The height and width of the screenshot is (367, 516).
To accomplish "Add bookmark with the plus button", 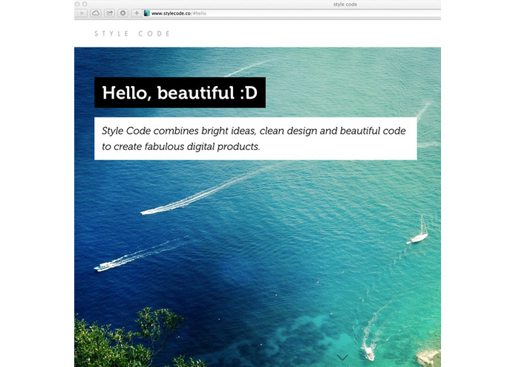I will [137, 13].
